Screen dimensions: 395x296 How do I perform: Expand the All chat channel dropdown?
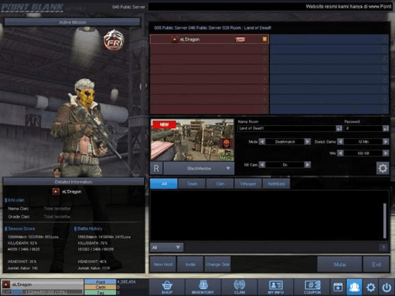coord(178,247)
